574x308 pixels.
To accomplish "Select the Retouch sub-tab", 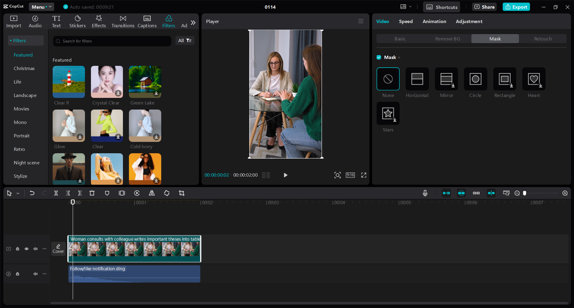I will (543, 39).
